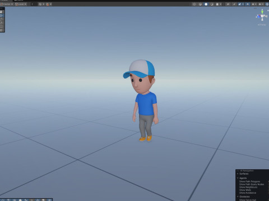Click the crescent sphere draw mode icon
Image resolution: width=269 pixels, height=201 pixels.
pos(212,4)
